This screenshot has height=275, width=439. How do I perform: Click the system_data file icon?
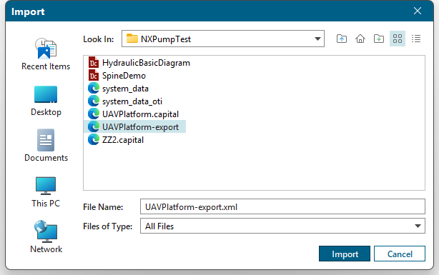(x=94, y=89)
